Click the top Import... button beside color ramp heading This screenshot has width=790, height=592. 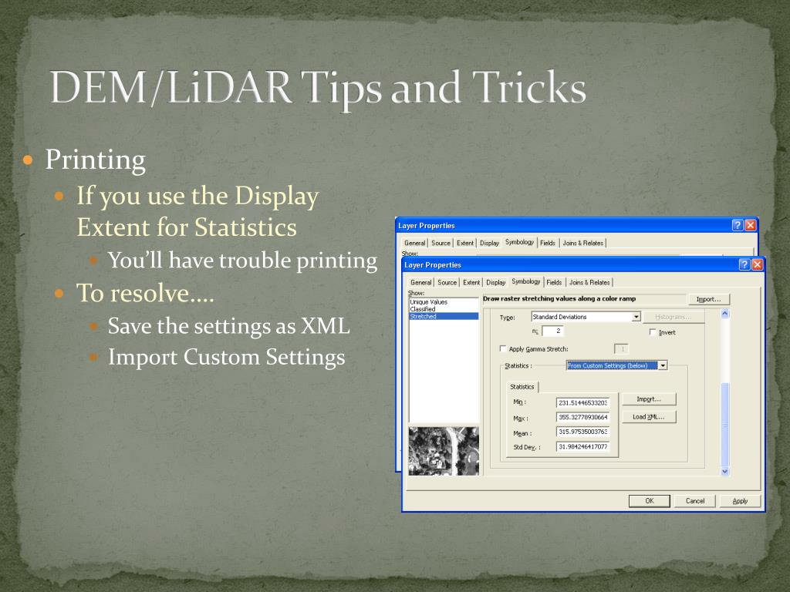point(708,299)
